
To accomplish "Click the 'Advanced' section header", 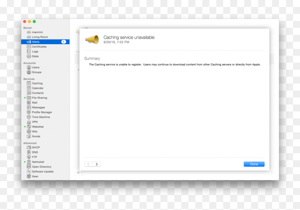I will tap(30, 143).
